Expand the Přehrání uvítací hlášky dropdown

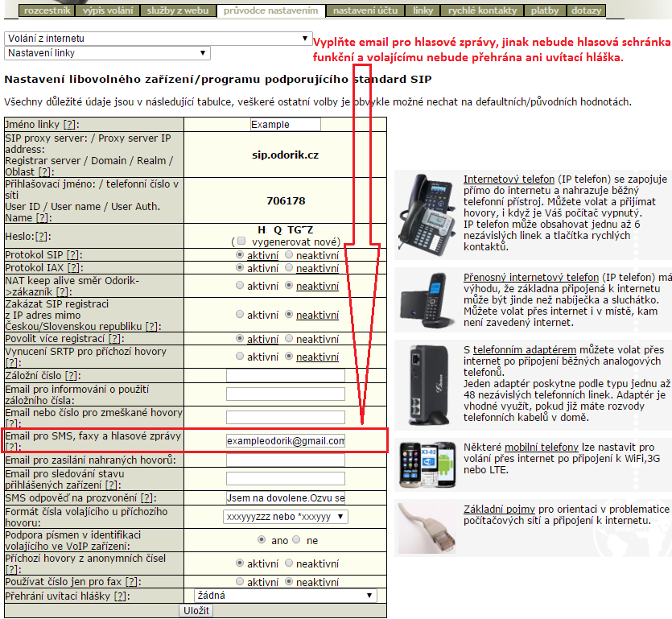point(286,596)
